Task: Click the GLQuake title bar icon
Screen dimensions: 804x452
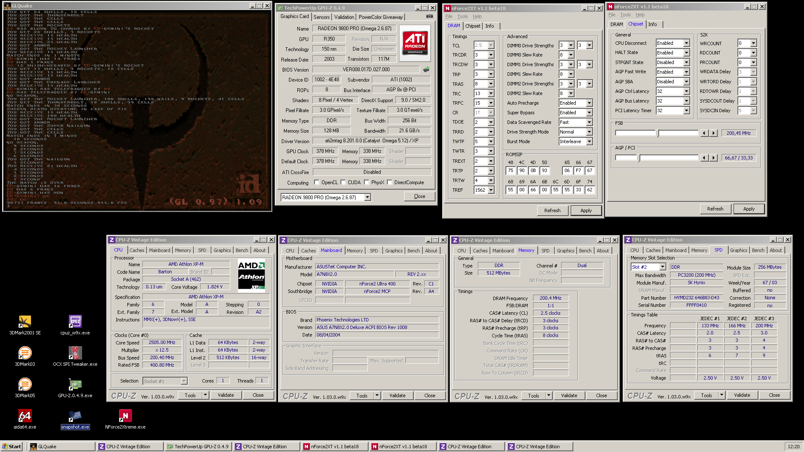Action: (7, 6)
